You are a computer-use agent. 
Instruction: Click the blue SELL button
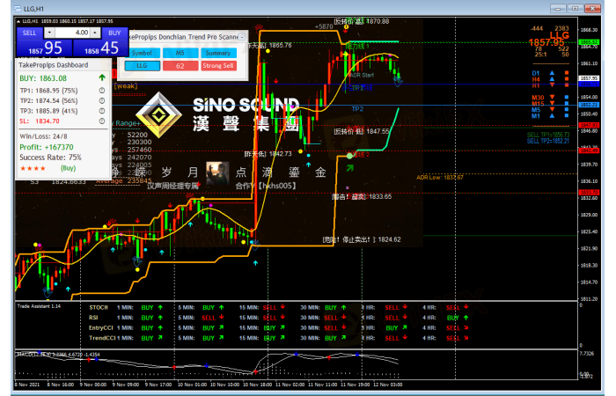[x=29, y=32]
